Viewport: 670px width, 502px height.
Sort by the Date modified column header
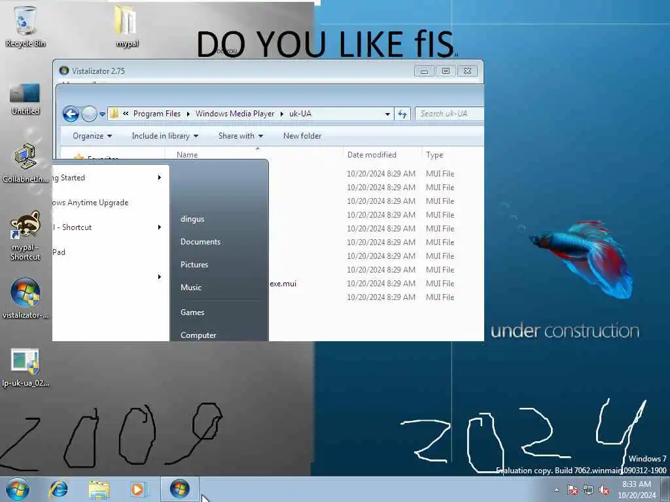(372, 154)
